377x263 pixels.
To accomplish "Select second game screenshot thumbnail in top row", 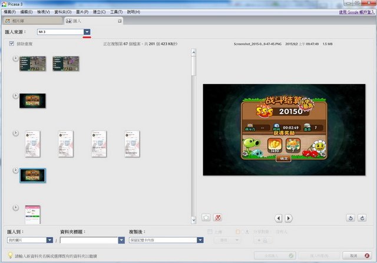I will click(65, 64).
